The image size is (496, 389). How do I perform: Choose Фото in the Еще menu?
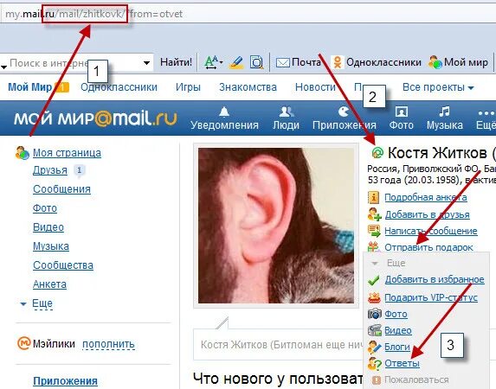coord(396,314)
